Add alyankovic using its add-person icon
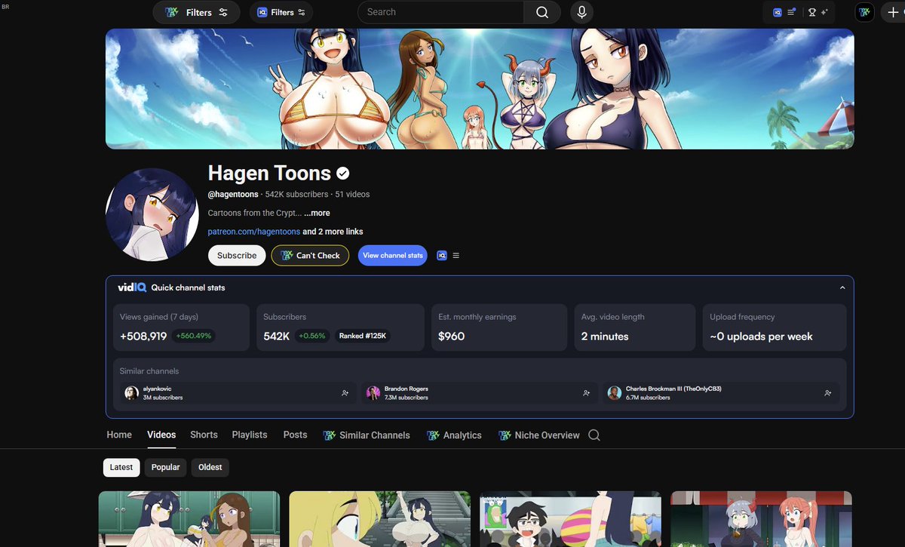 point(345,393)
